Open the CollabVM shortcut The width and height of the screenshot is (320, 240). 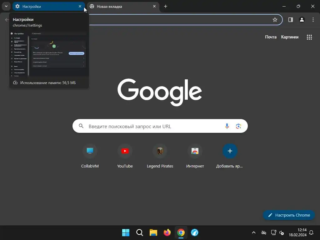pos(90,156)
